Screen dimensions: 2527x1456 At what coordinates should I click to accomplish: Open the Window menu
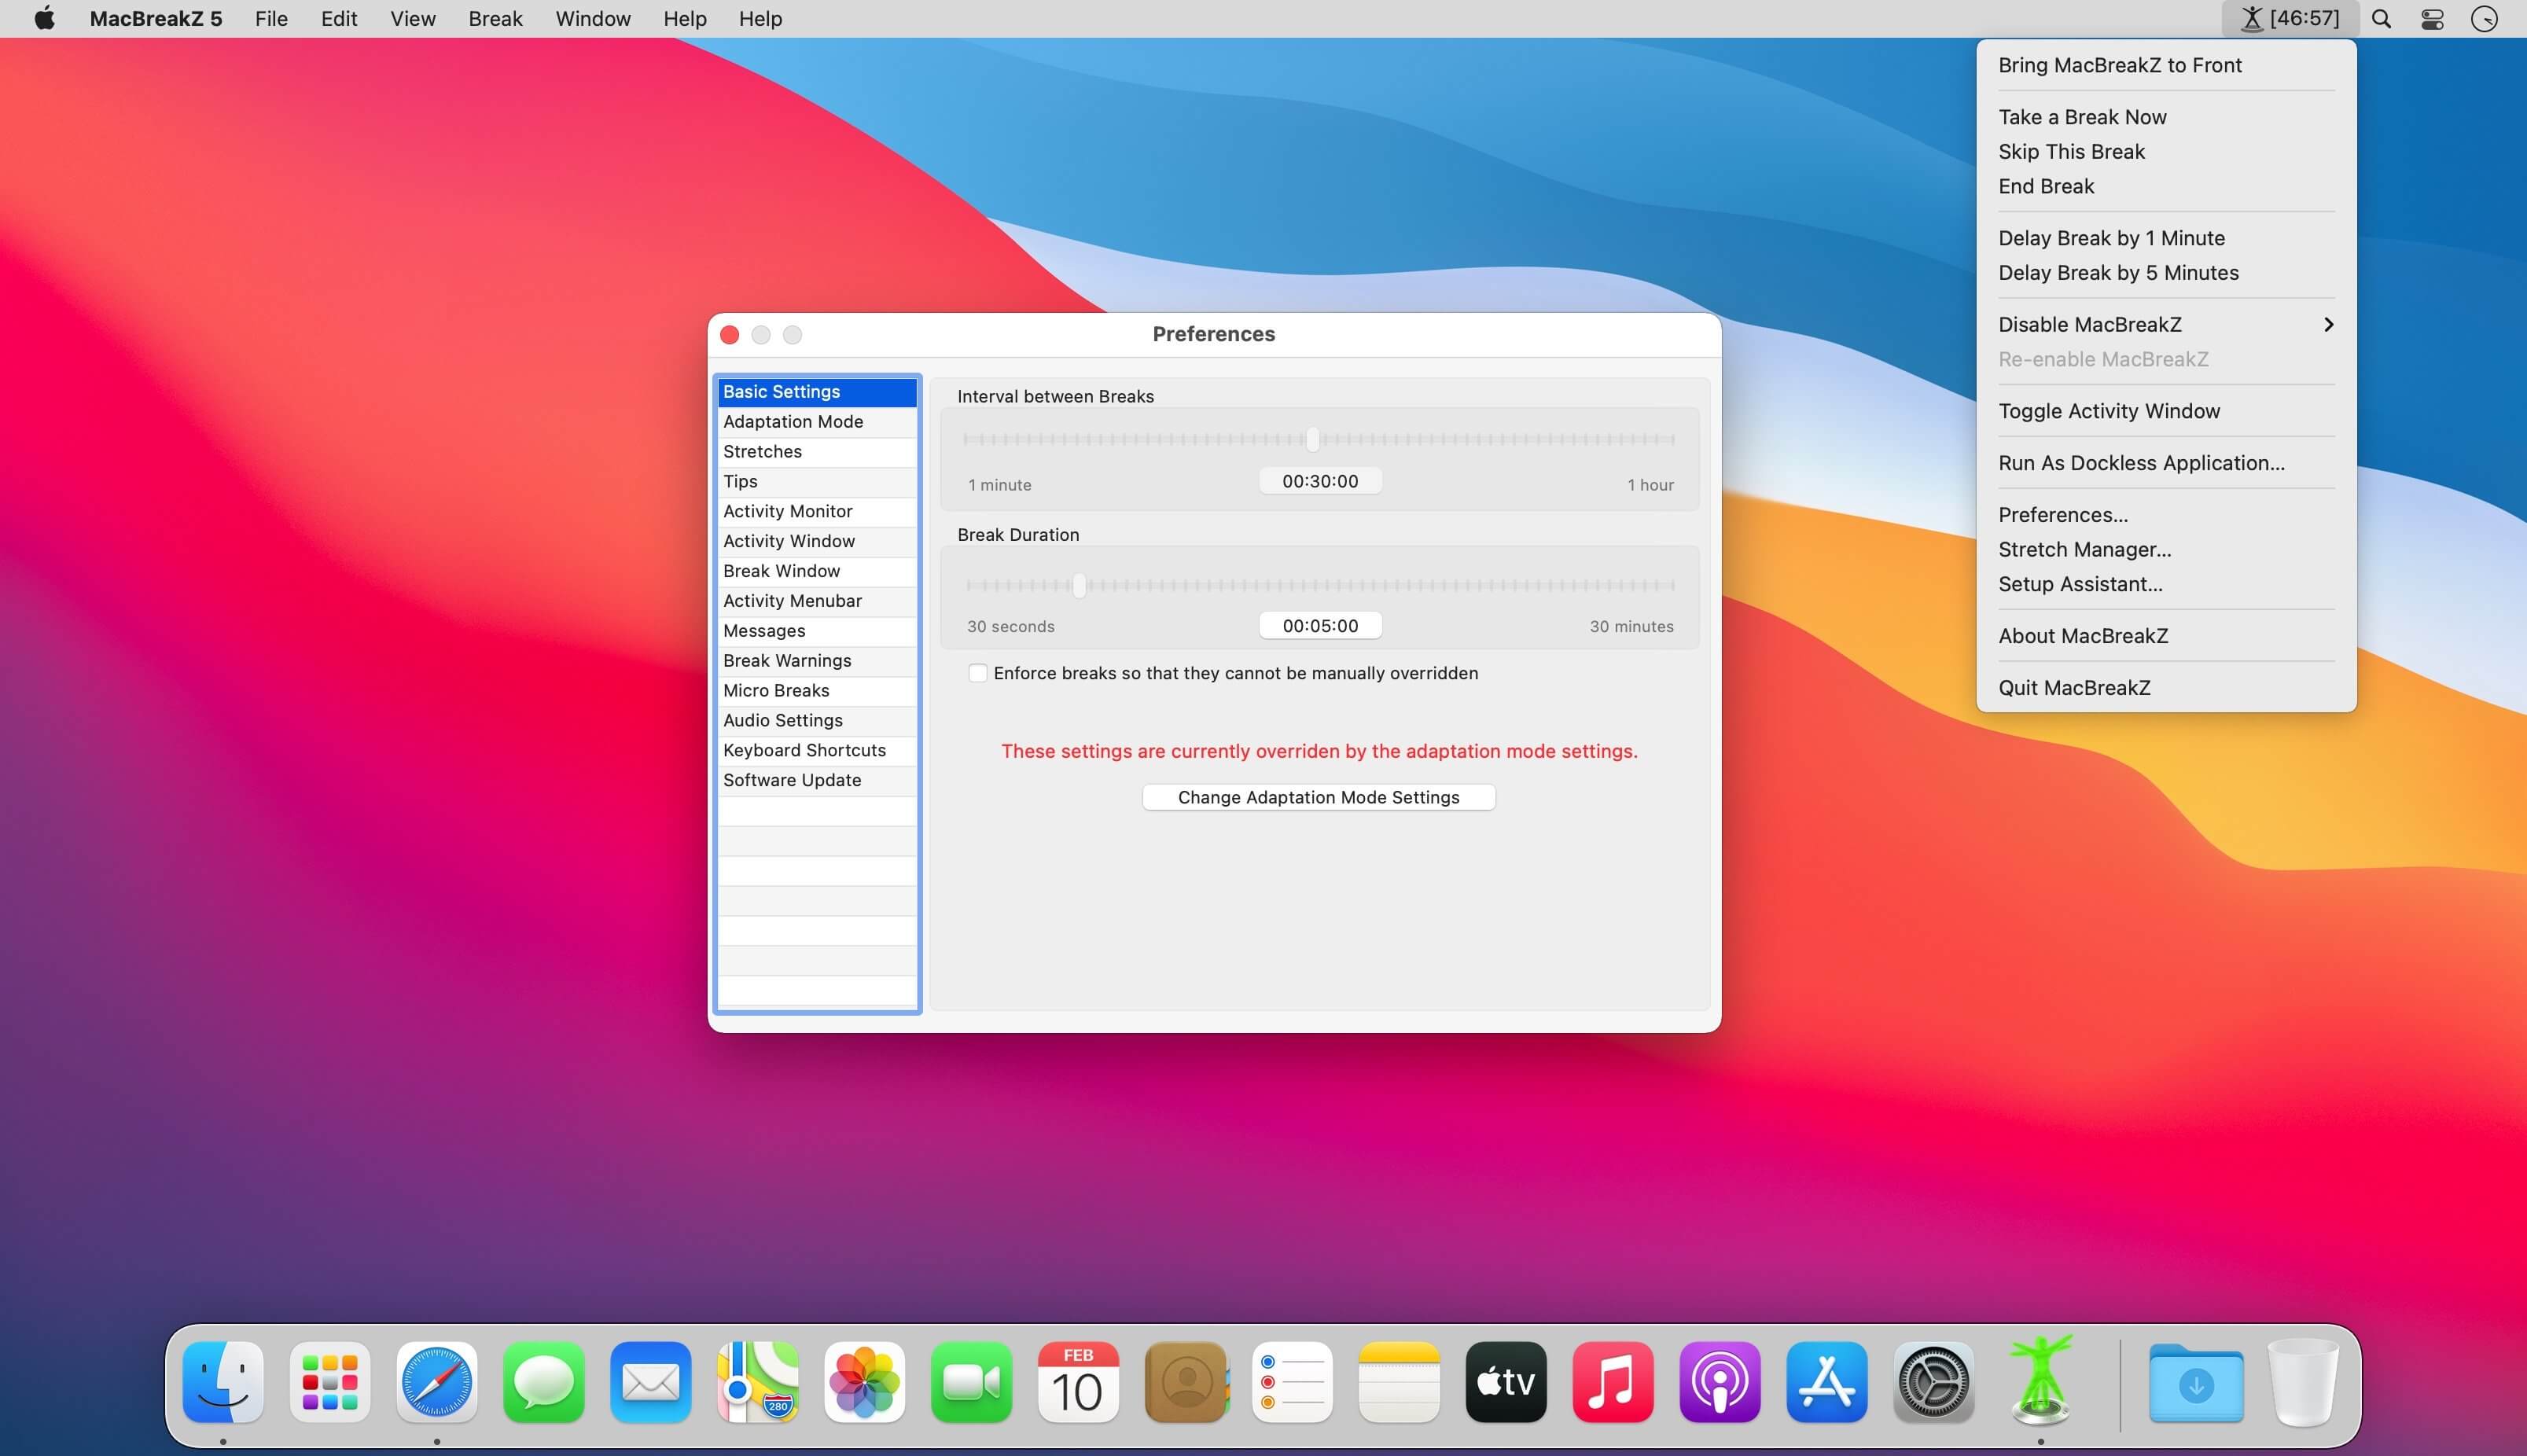pos(593,19)
